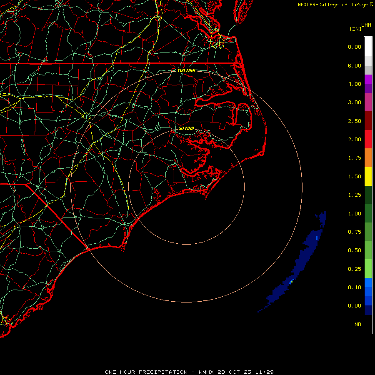Click the [IN] units label
This screenshot has height=375, width=375.
[355, 29]
